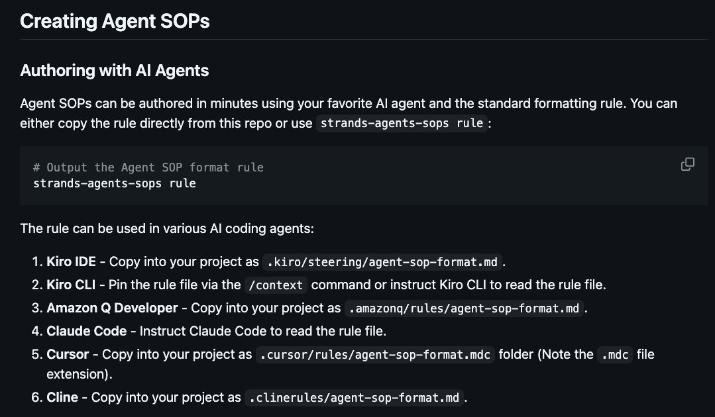Viewport: 715px width, 417px height.
Task: Click the text Instruct Claude Code to read the rule file
Action: click(262, 332)
